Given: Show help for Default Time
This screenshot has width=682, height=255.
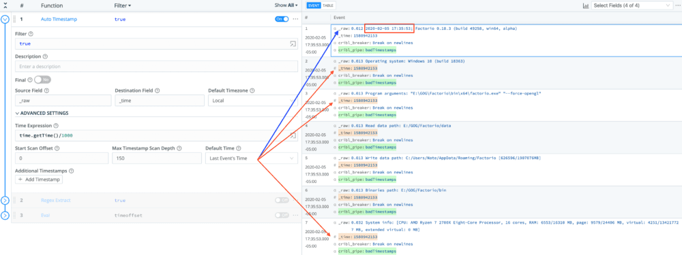Looking at the screenshot, I should click(238, 148).
